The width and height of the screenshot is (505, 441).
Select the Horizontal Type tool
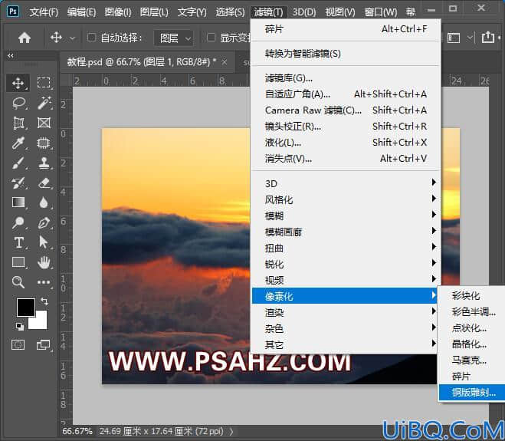pos(18,242)
